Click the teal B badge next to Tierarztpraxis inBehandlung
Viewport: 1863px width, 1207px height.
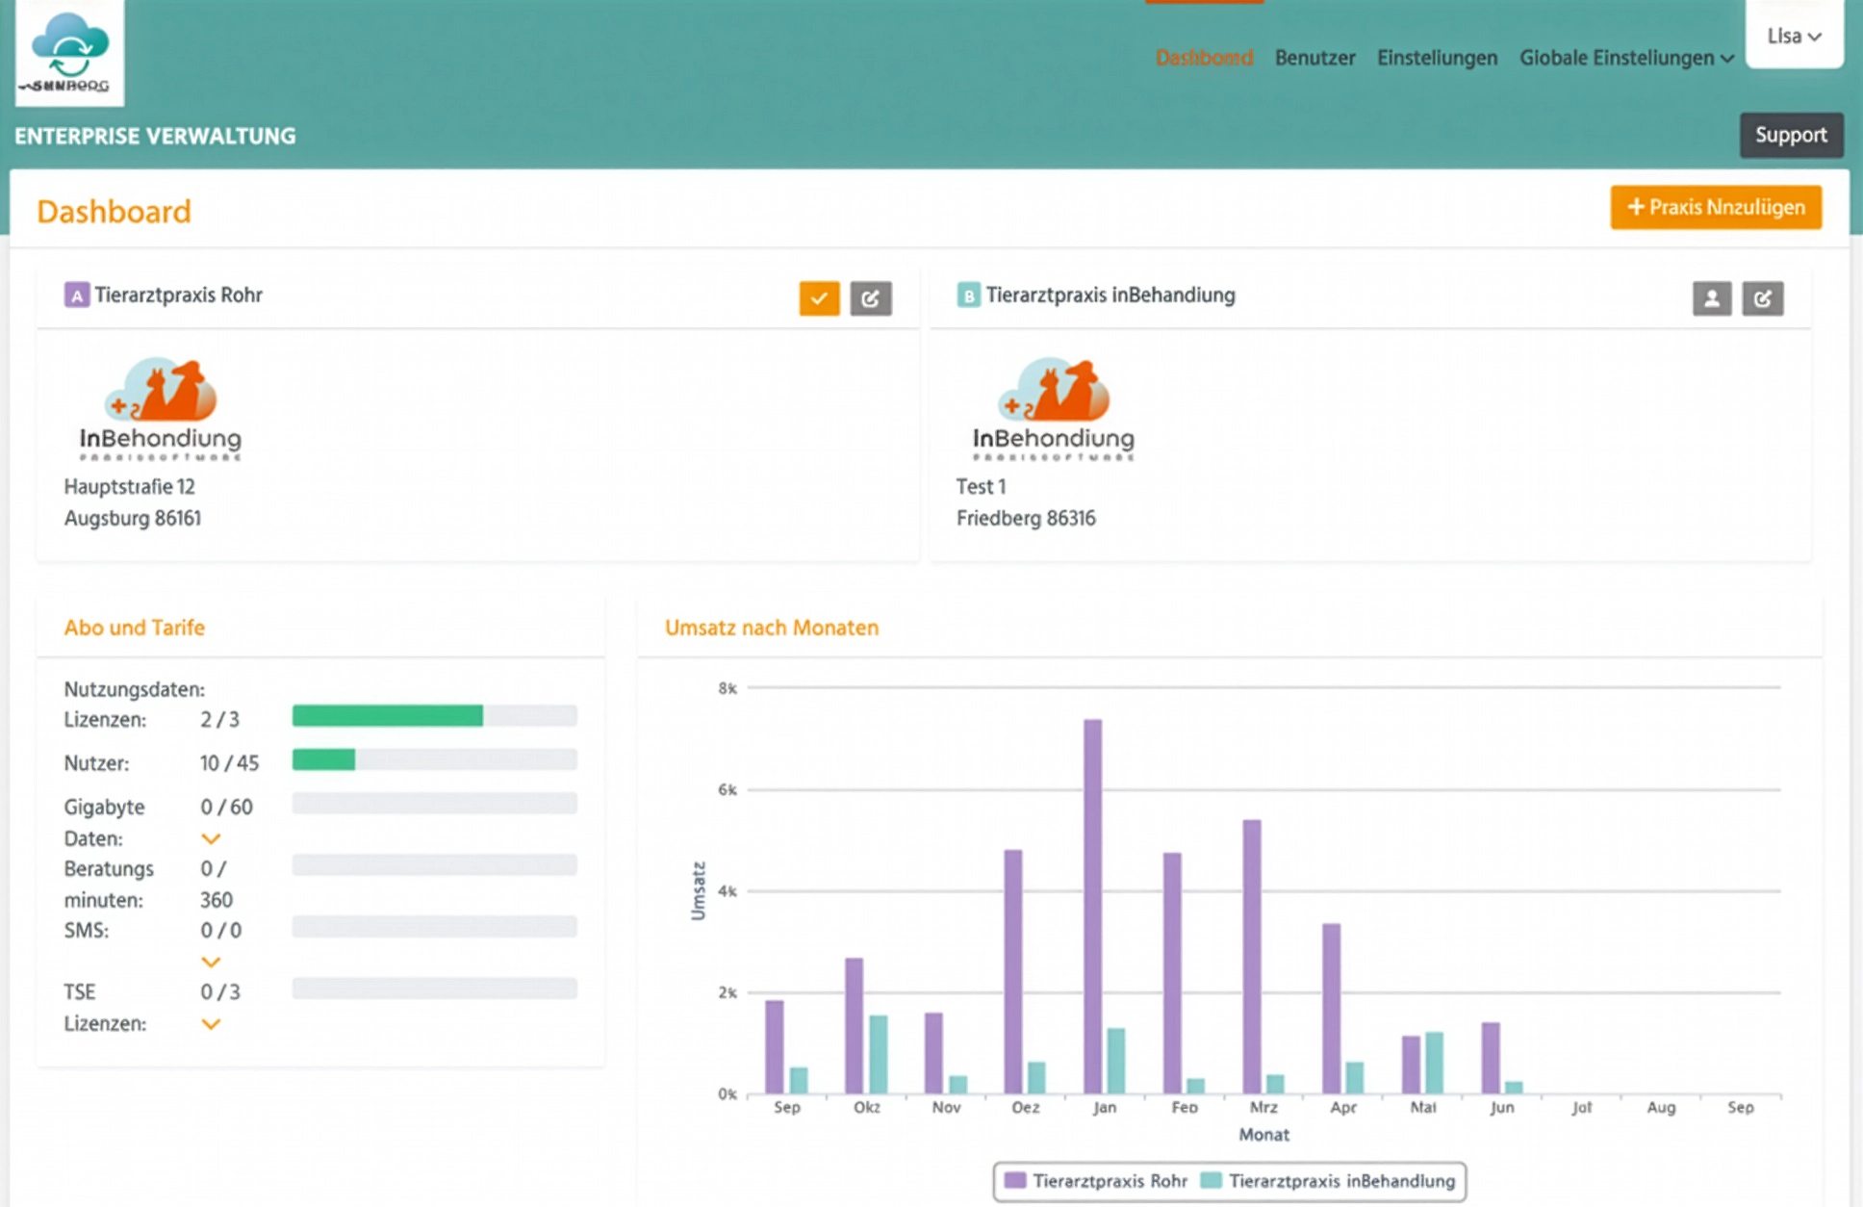coord(968,295)
